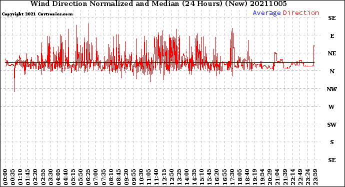Click the 23:24 time label
The height and width of the screenshot is (187, 345).
coord(307,177)
